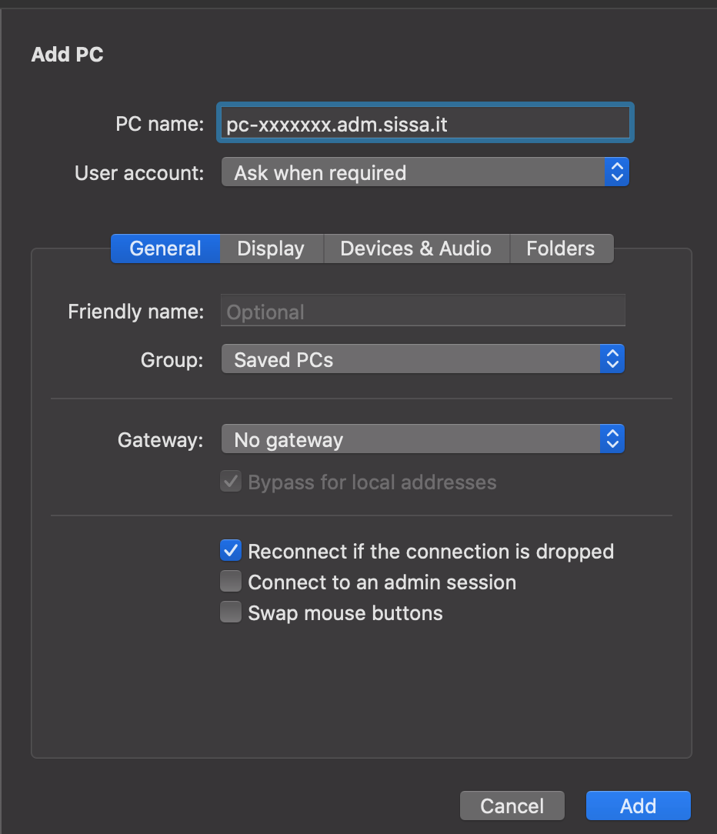
Task: Uncheck Reconnect if the connection is dropped
Action: coord(231,551)
